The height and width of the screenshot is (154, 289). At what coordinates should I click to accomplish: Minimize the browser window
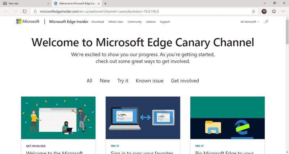click(265, 3)
